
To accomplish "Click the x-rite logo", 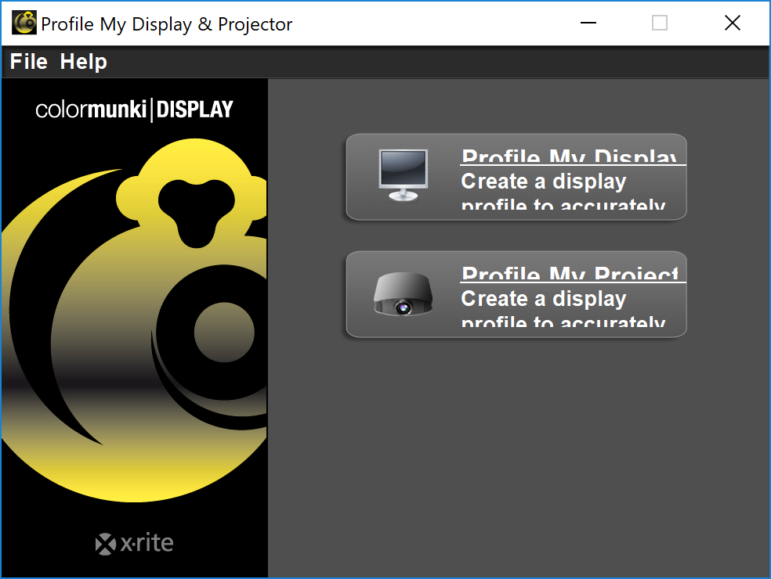I will click(x=134, y=544).
